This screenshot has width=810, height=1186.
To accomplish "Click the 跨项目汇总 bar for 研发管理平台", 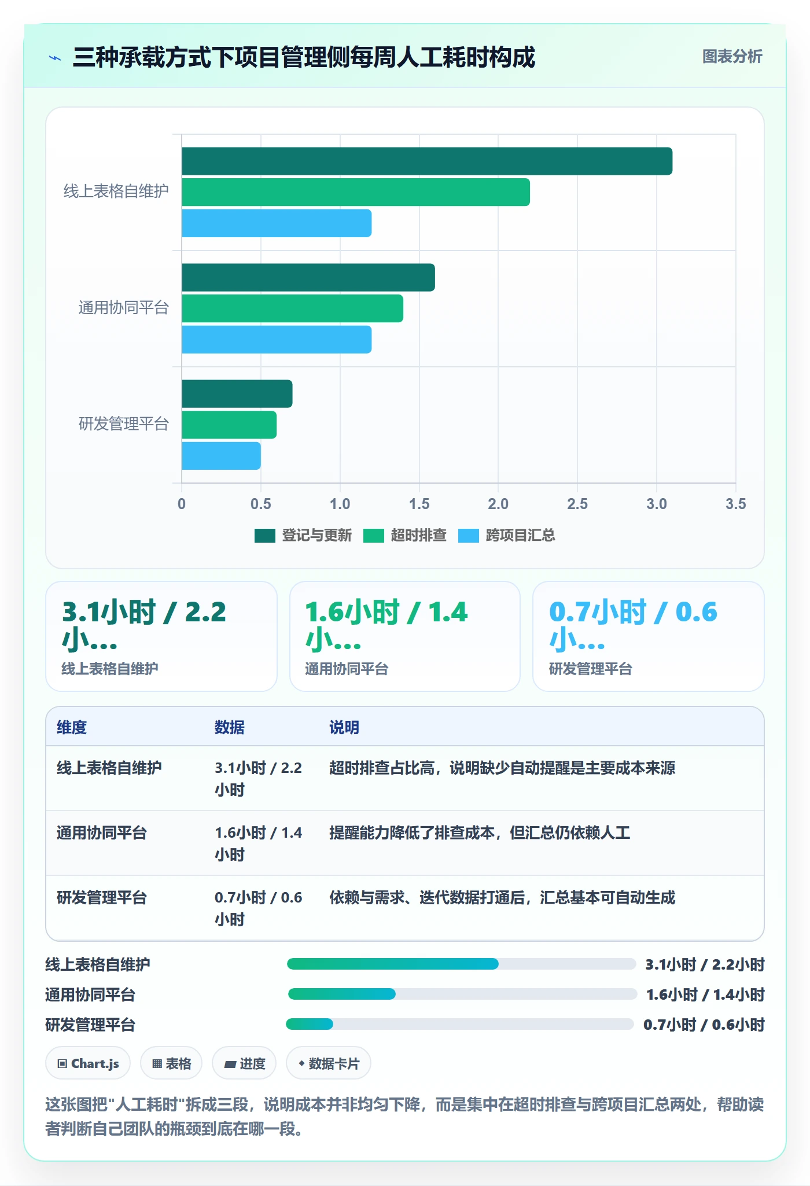I will coord(221,456).
